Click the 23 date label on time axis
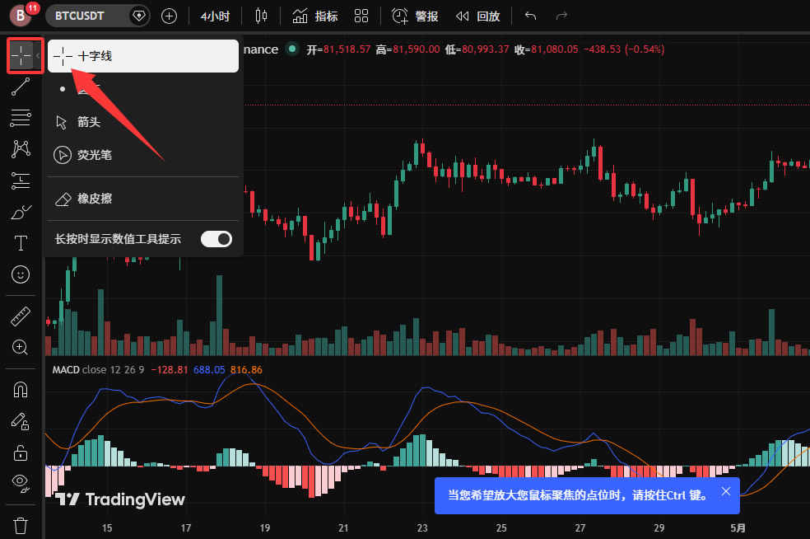The image size is (810, 539). 422,528
